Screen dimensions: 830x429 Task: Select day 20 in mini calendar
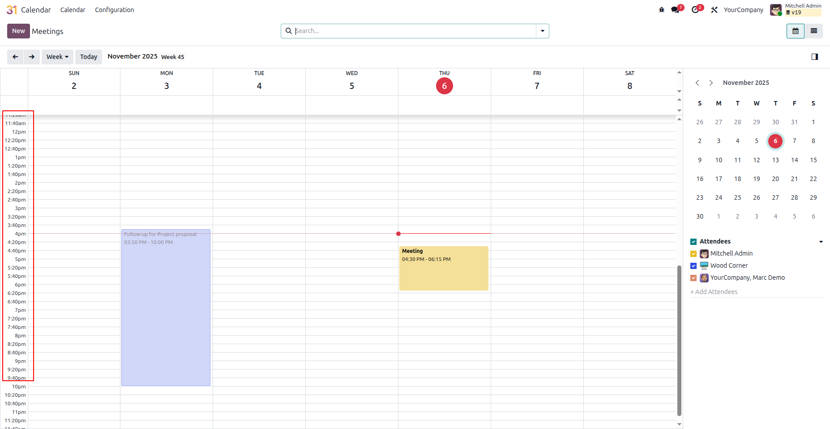point(775,179)
